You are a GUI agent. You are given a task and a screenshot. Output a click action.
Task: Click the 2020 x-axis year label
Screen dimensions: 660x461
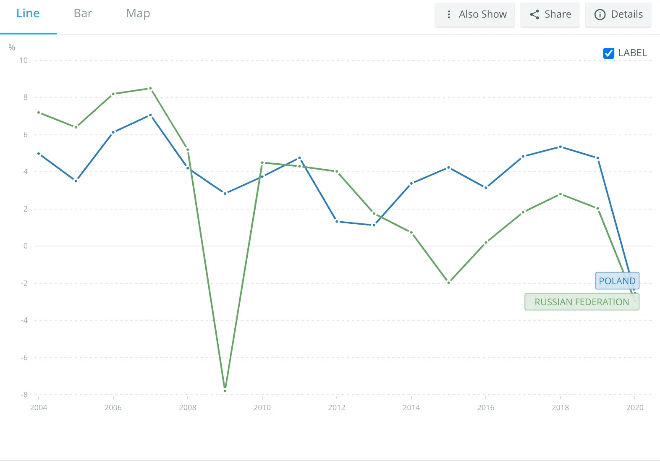point(634,407)
